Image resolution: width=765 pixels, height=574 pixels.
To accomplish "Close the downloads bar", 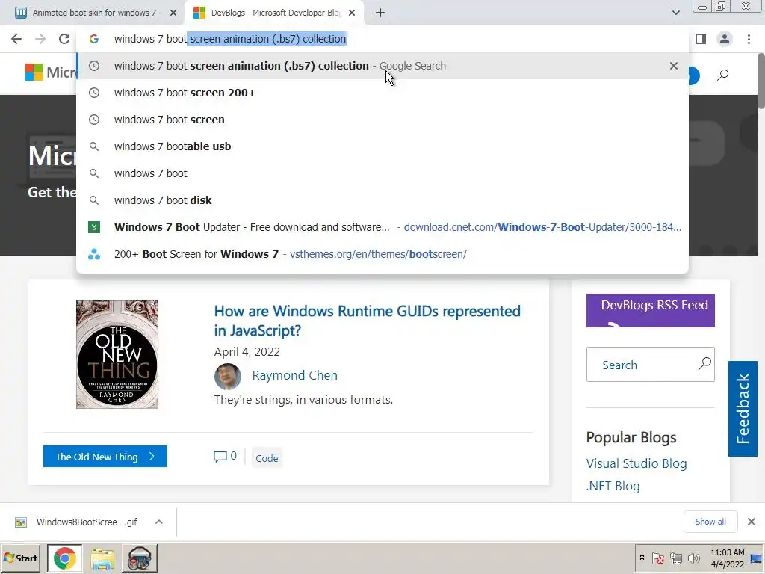I will 752,522.
